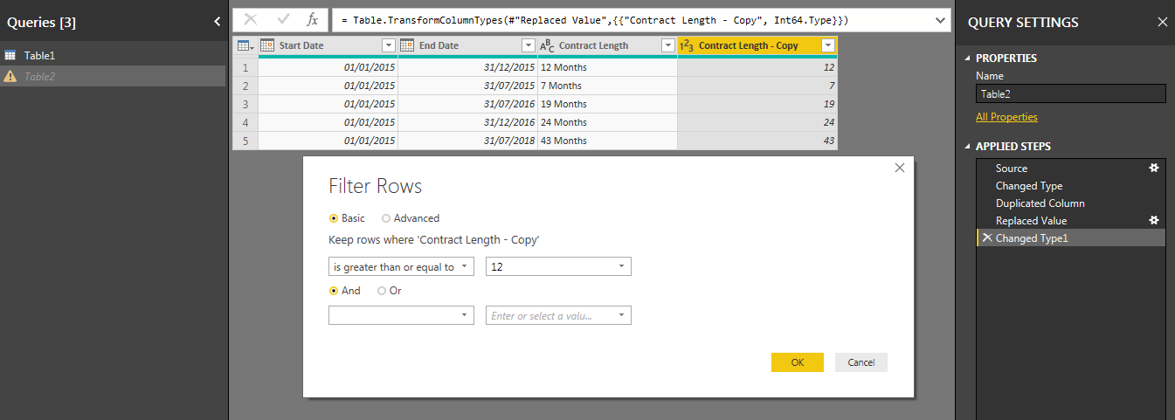
Task: Select the Advanced radio option
Action: pos(386,218)
